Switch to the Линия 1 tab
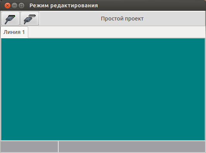The width and height of the screenshot is (206, 153). click(14, 32)
